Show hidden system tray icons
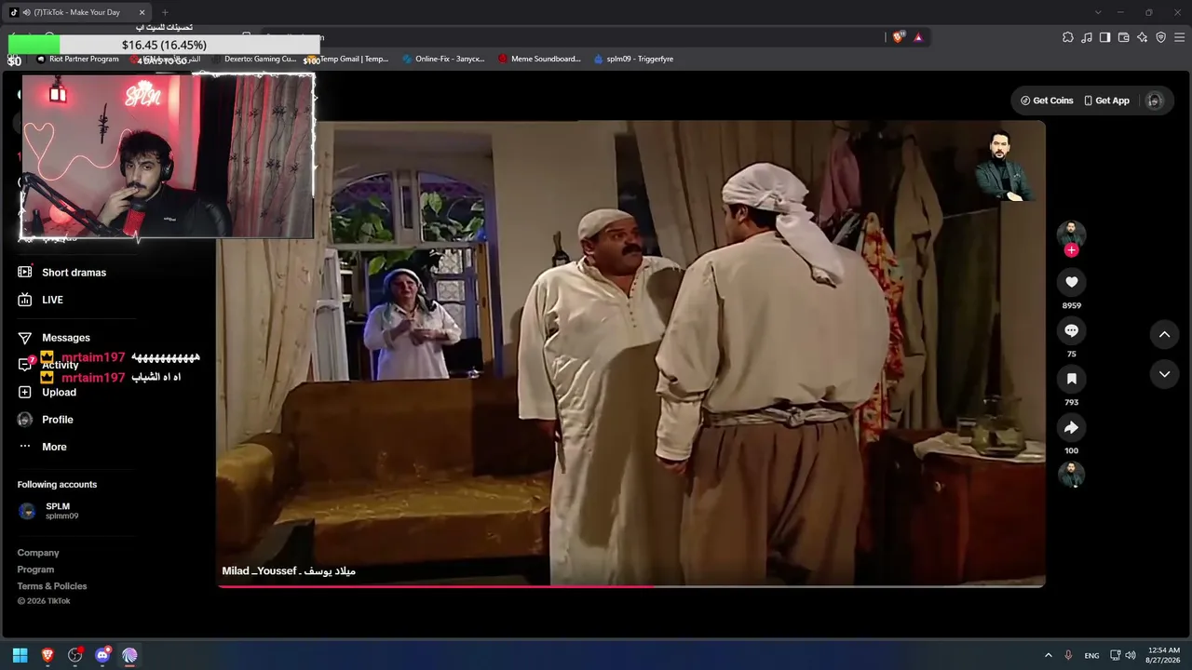 point(1048,655)
